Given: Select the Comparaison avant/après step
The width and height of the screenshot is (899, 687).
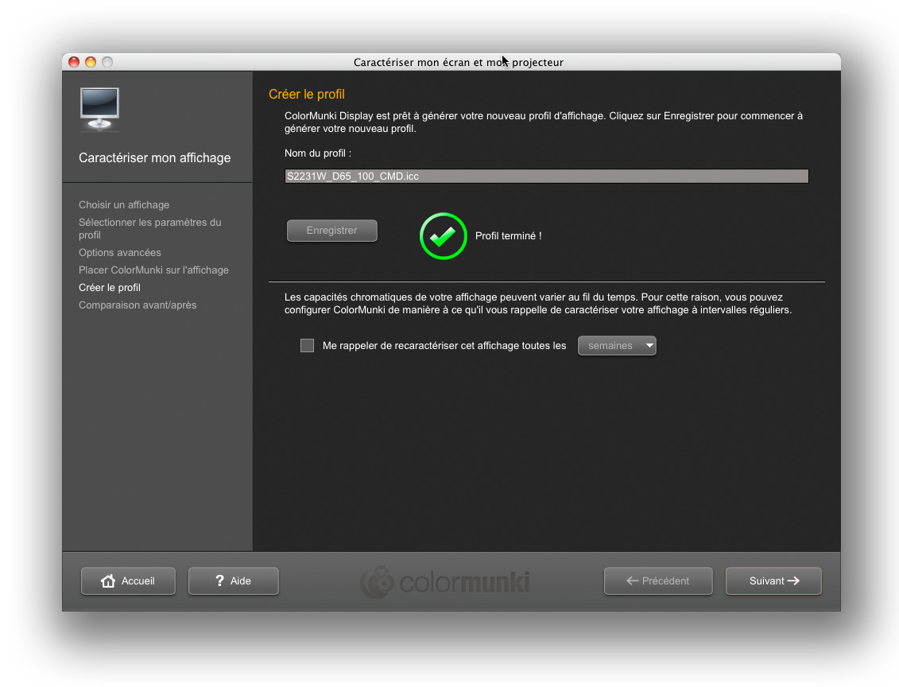Looking at the screenshot, I should click(138, 305).
